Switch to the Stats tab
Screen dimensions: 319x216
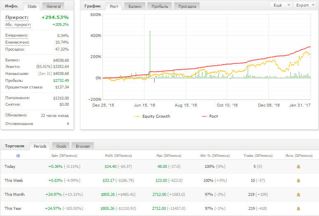(32, 6)
